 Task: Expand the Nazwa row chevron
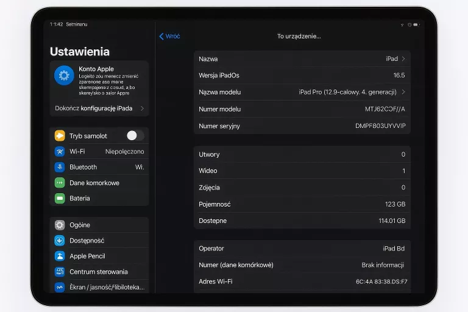click(403, 59)
